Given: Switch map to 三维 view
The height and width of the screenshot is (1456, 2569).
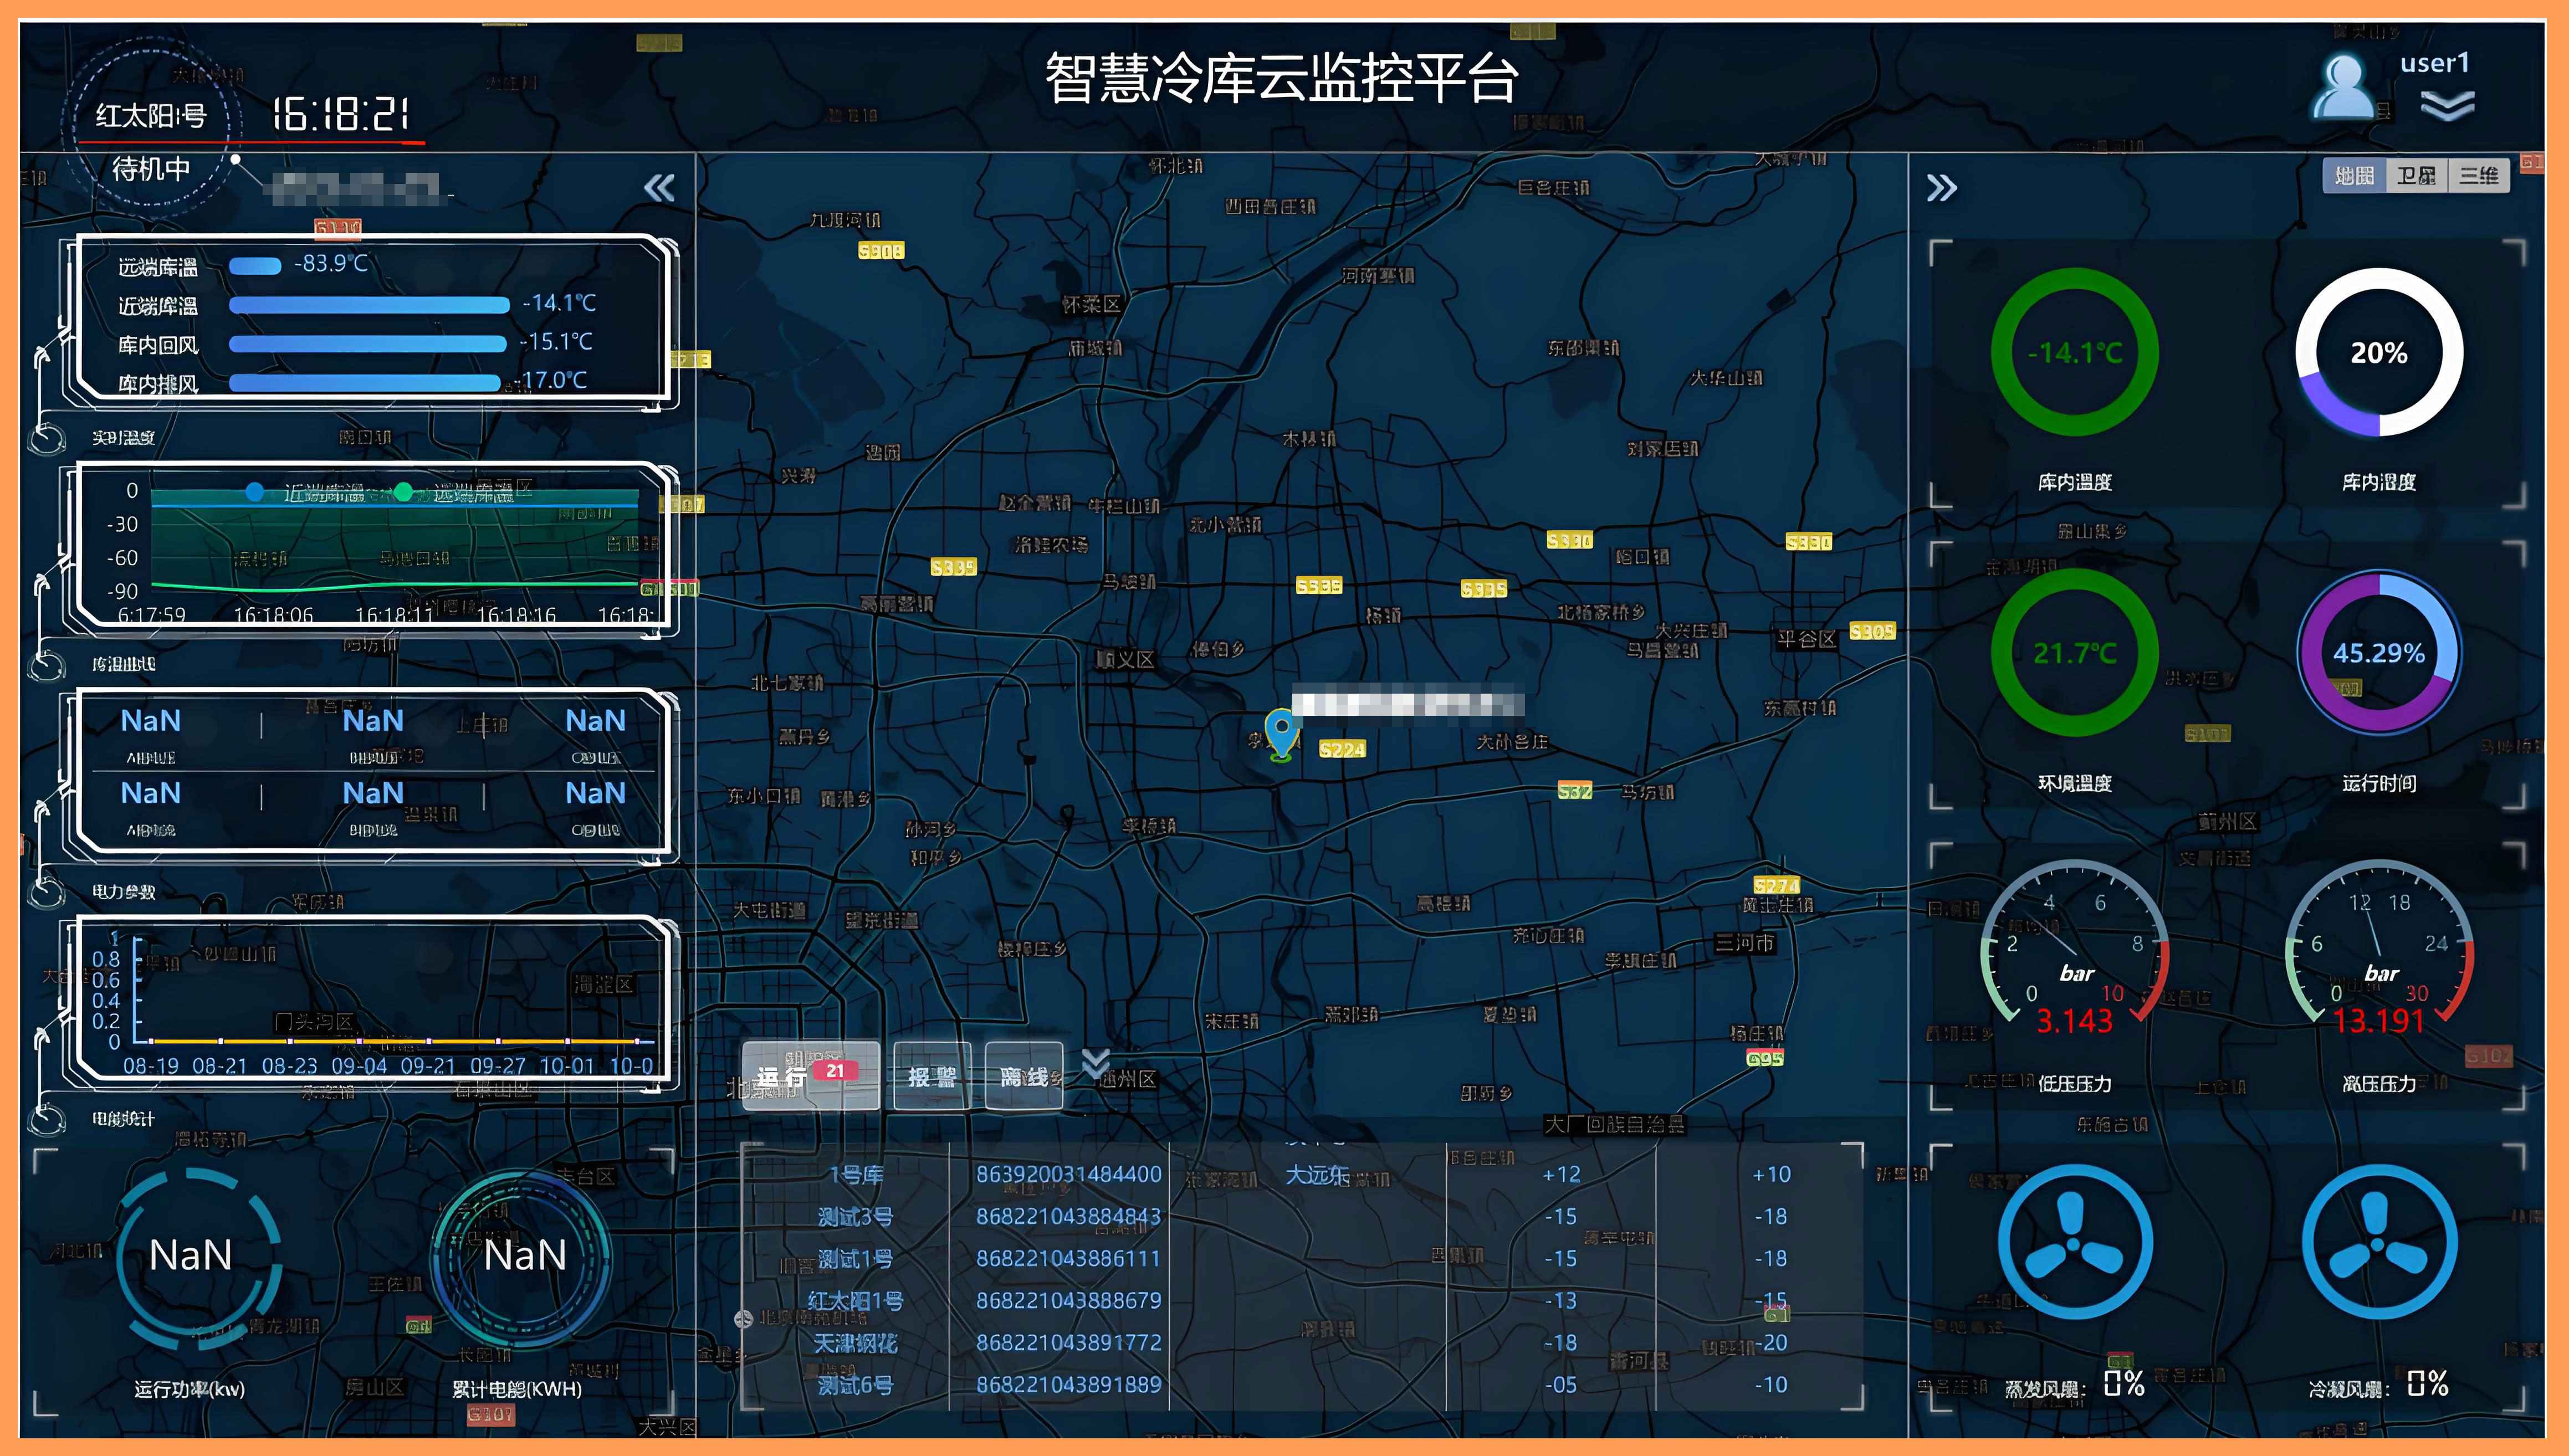Looking at the screenshot, I should [2478, 176].
